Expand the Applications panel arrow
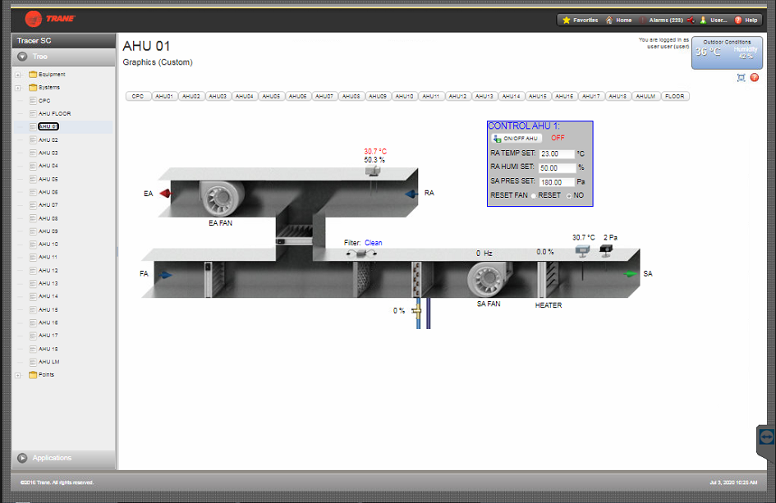Image resolution: width=776 pixels, height=503 pixels. [x=22, y=458]
